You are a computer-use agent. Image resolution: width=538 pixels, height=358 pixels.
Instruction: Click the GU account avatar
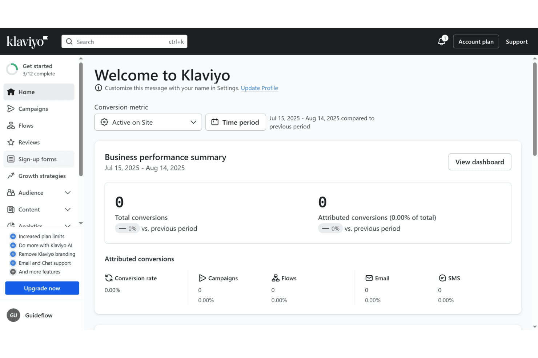tap(13, 315)
